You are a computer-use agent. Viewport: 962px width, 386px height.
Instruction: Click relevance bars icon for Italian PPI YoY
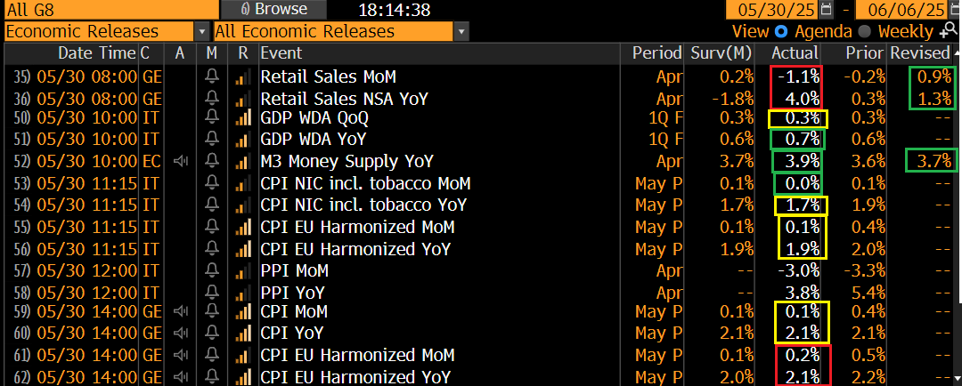click(x=243, y=291)
